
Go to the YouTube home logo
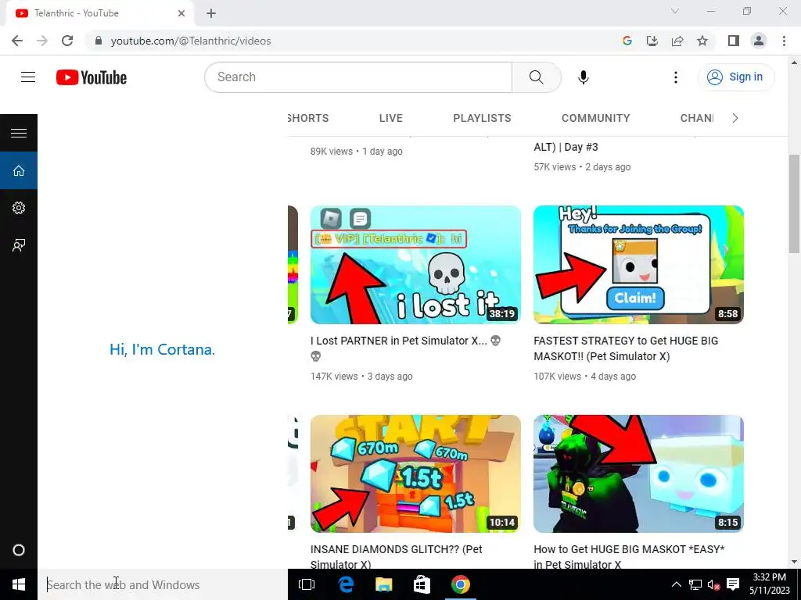pyautogui.click(x=92, y=77)
